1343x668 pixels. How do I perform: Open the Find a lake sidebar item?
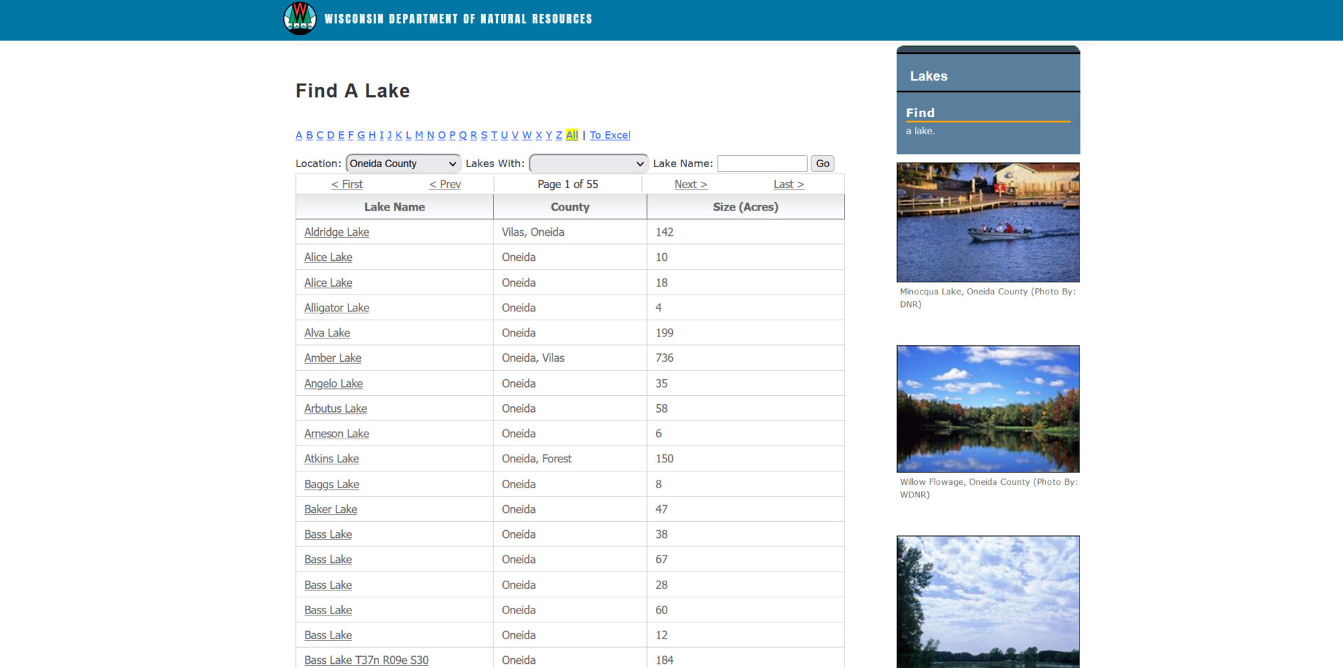(x=920, y=113)
